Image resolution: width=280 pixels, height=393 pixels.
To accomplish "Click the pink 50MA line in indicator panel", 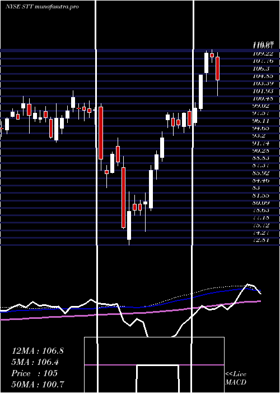I will point(130,313).
